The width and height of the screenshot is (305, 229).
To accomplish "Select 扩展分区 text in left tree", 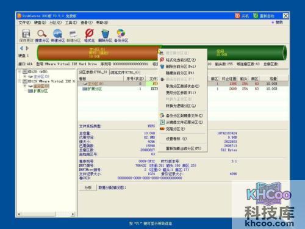I will click(x=40, y=91).
